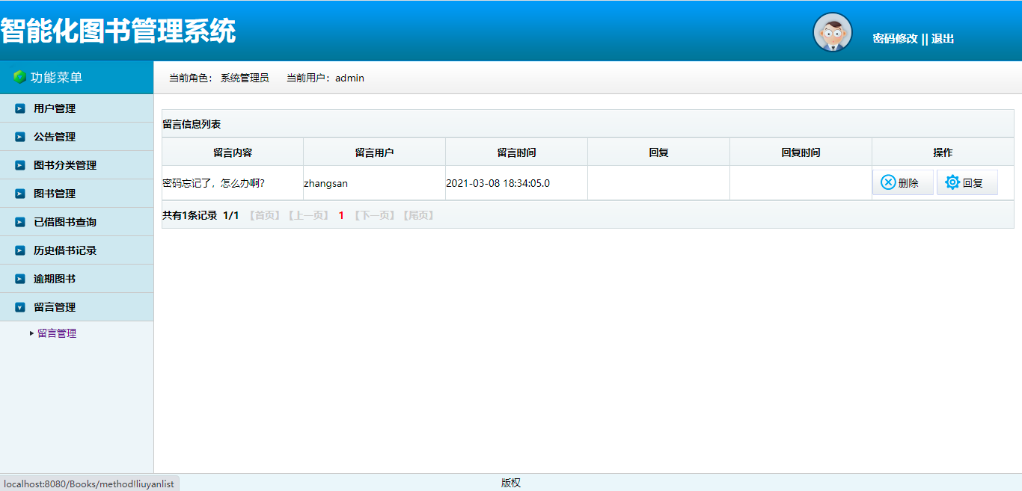Click the green cube icon beside 功能菜单

click(20, 77)
